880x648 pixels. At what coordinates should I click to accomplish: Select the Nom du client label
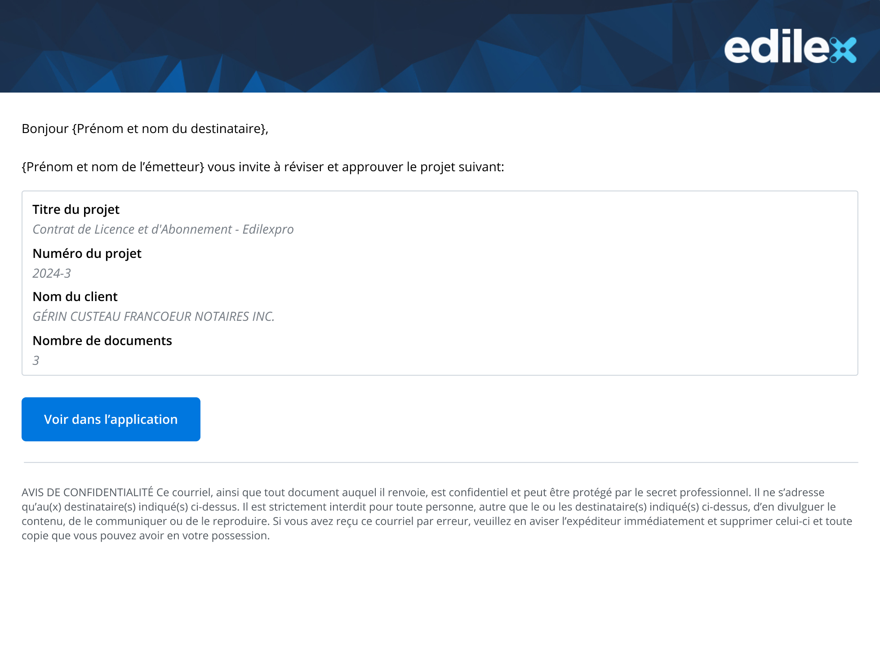point(75,297)
